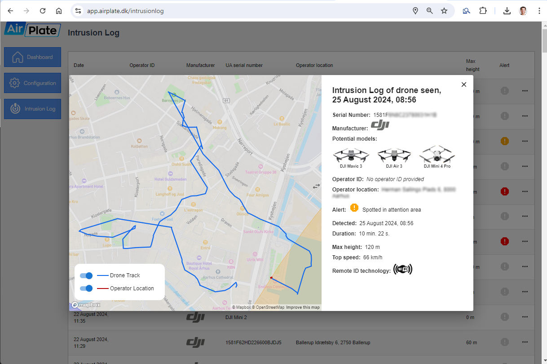Click the zoom magnifier icon in address bar
Viewport: 547px width, 364px height.
(x=430, y=11)
